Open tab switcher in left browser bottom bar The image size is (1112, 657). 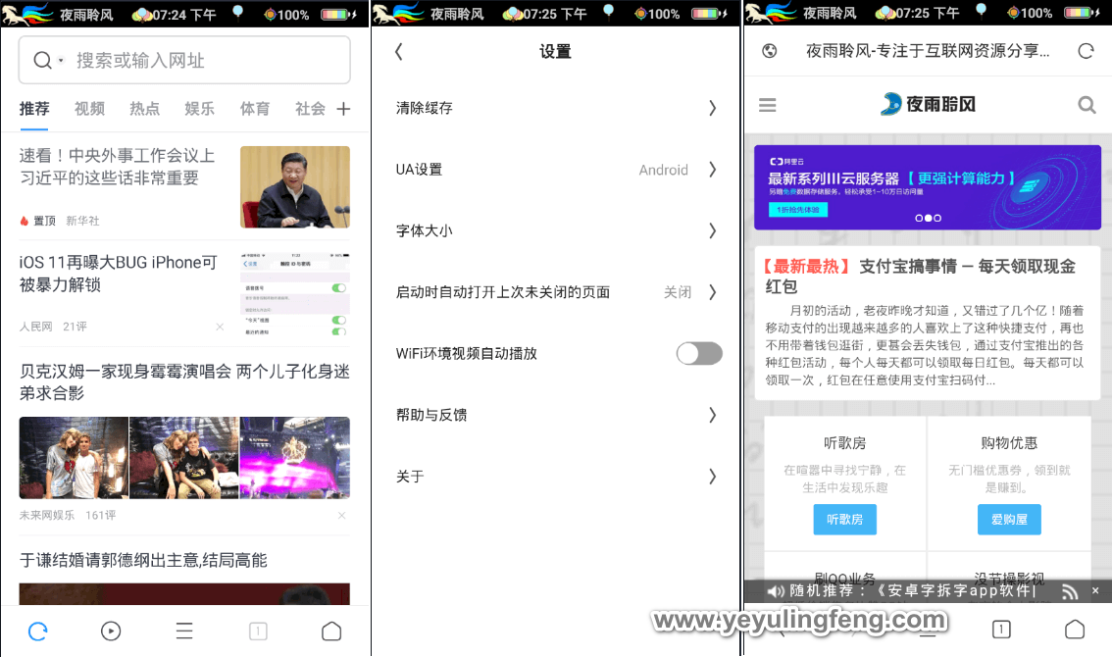pyautogui.click(x=258, y=631)
